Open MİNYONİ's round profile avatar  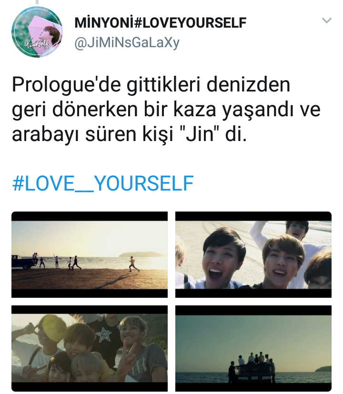click(x=37, y=32)
